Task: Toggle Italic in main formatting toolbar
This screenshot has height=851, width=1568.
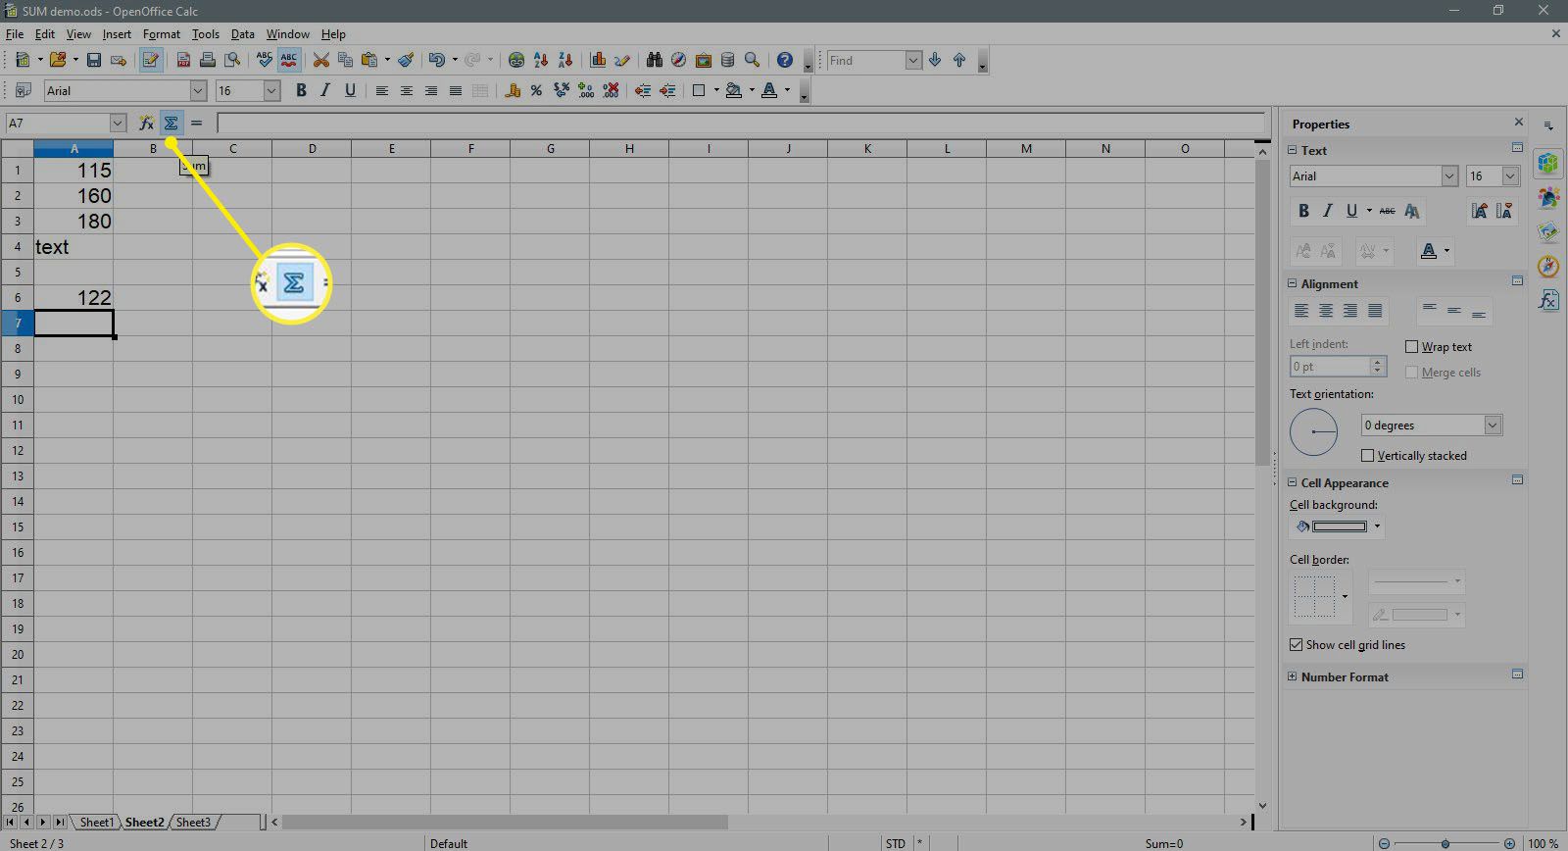Action: 325,90
